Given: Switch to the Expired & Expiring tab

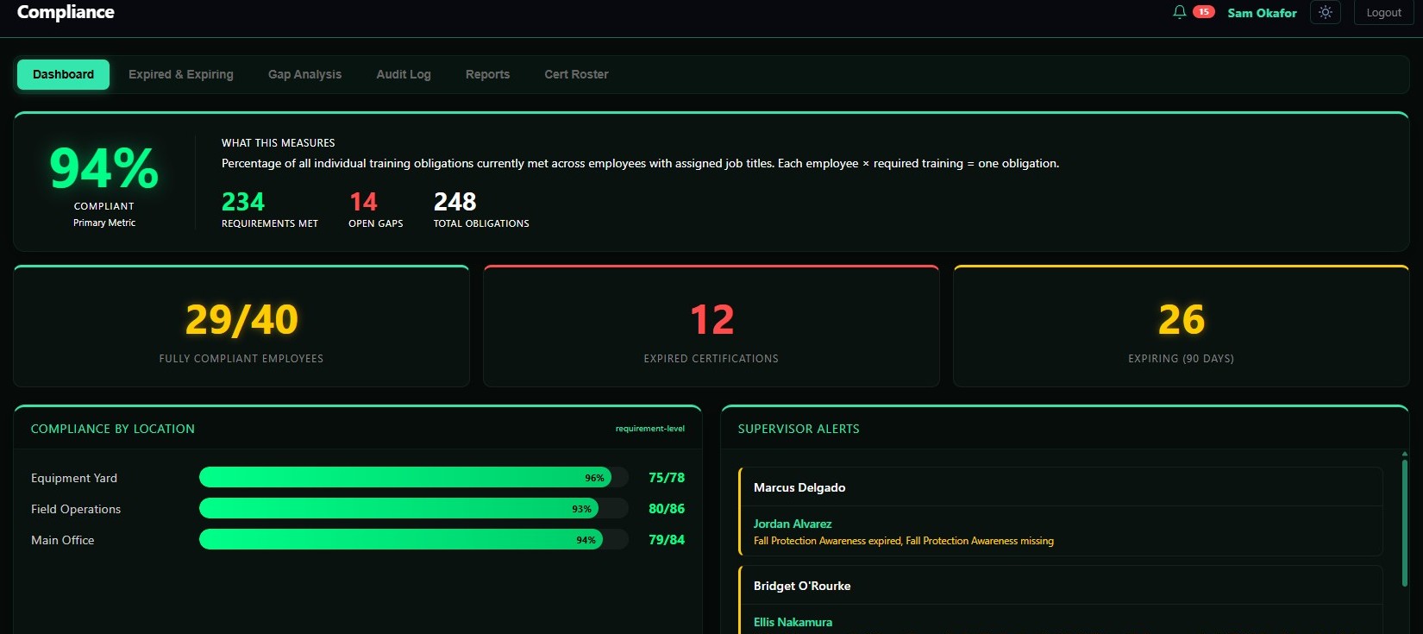Looking at the screenshot, I should pos(181,74).
